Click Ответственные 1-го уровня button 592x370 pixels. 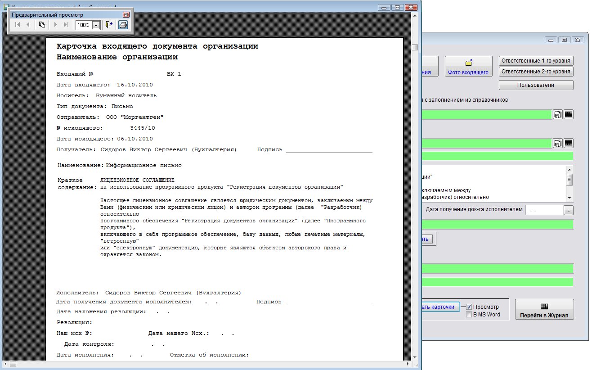(536, 61)
